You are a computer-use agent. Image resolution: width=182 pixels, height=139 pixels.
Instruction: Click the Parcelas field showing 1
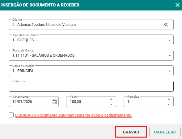click(x=149, y=101)
